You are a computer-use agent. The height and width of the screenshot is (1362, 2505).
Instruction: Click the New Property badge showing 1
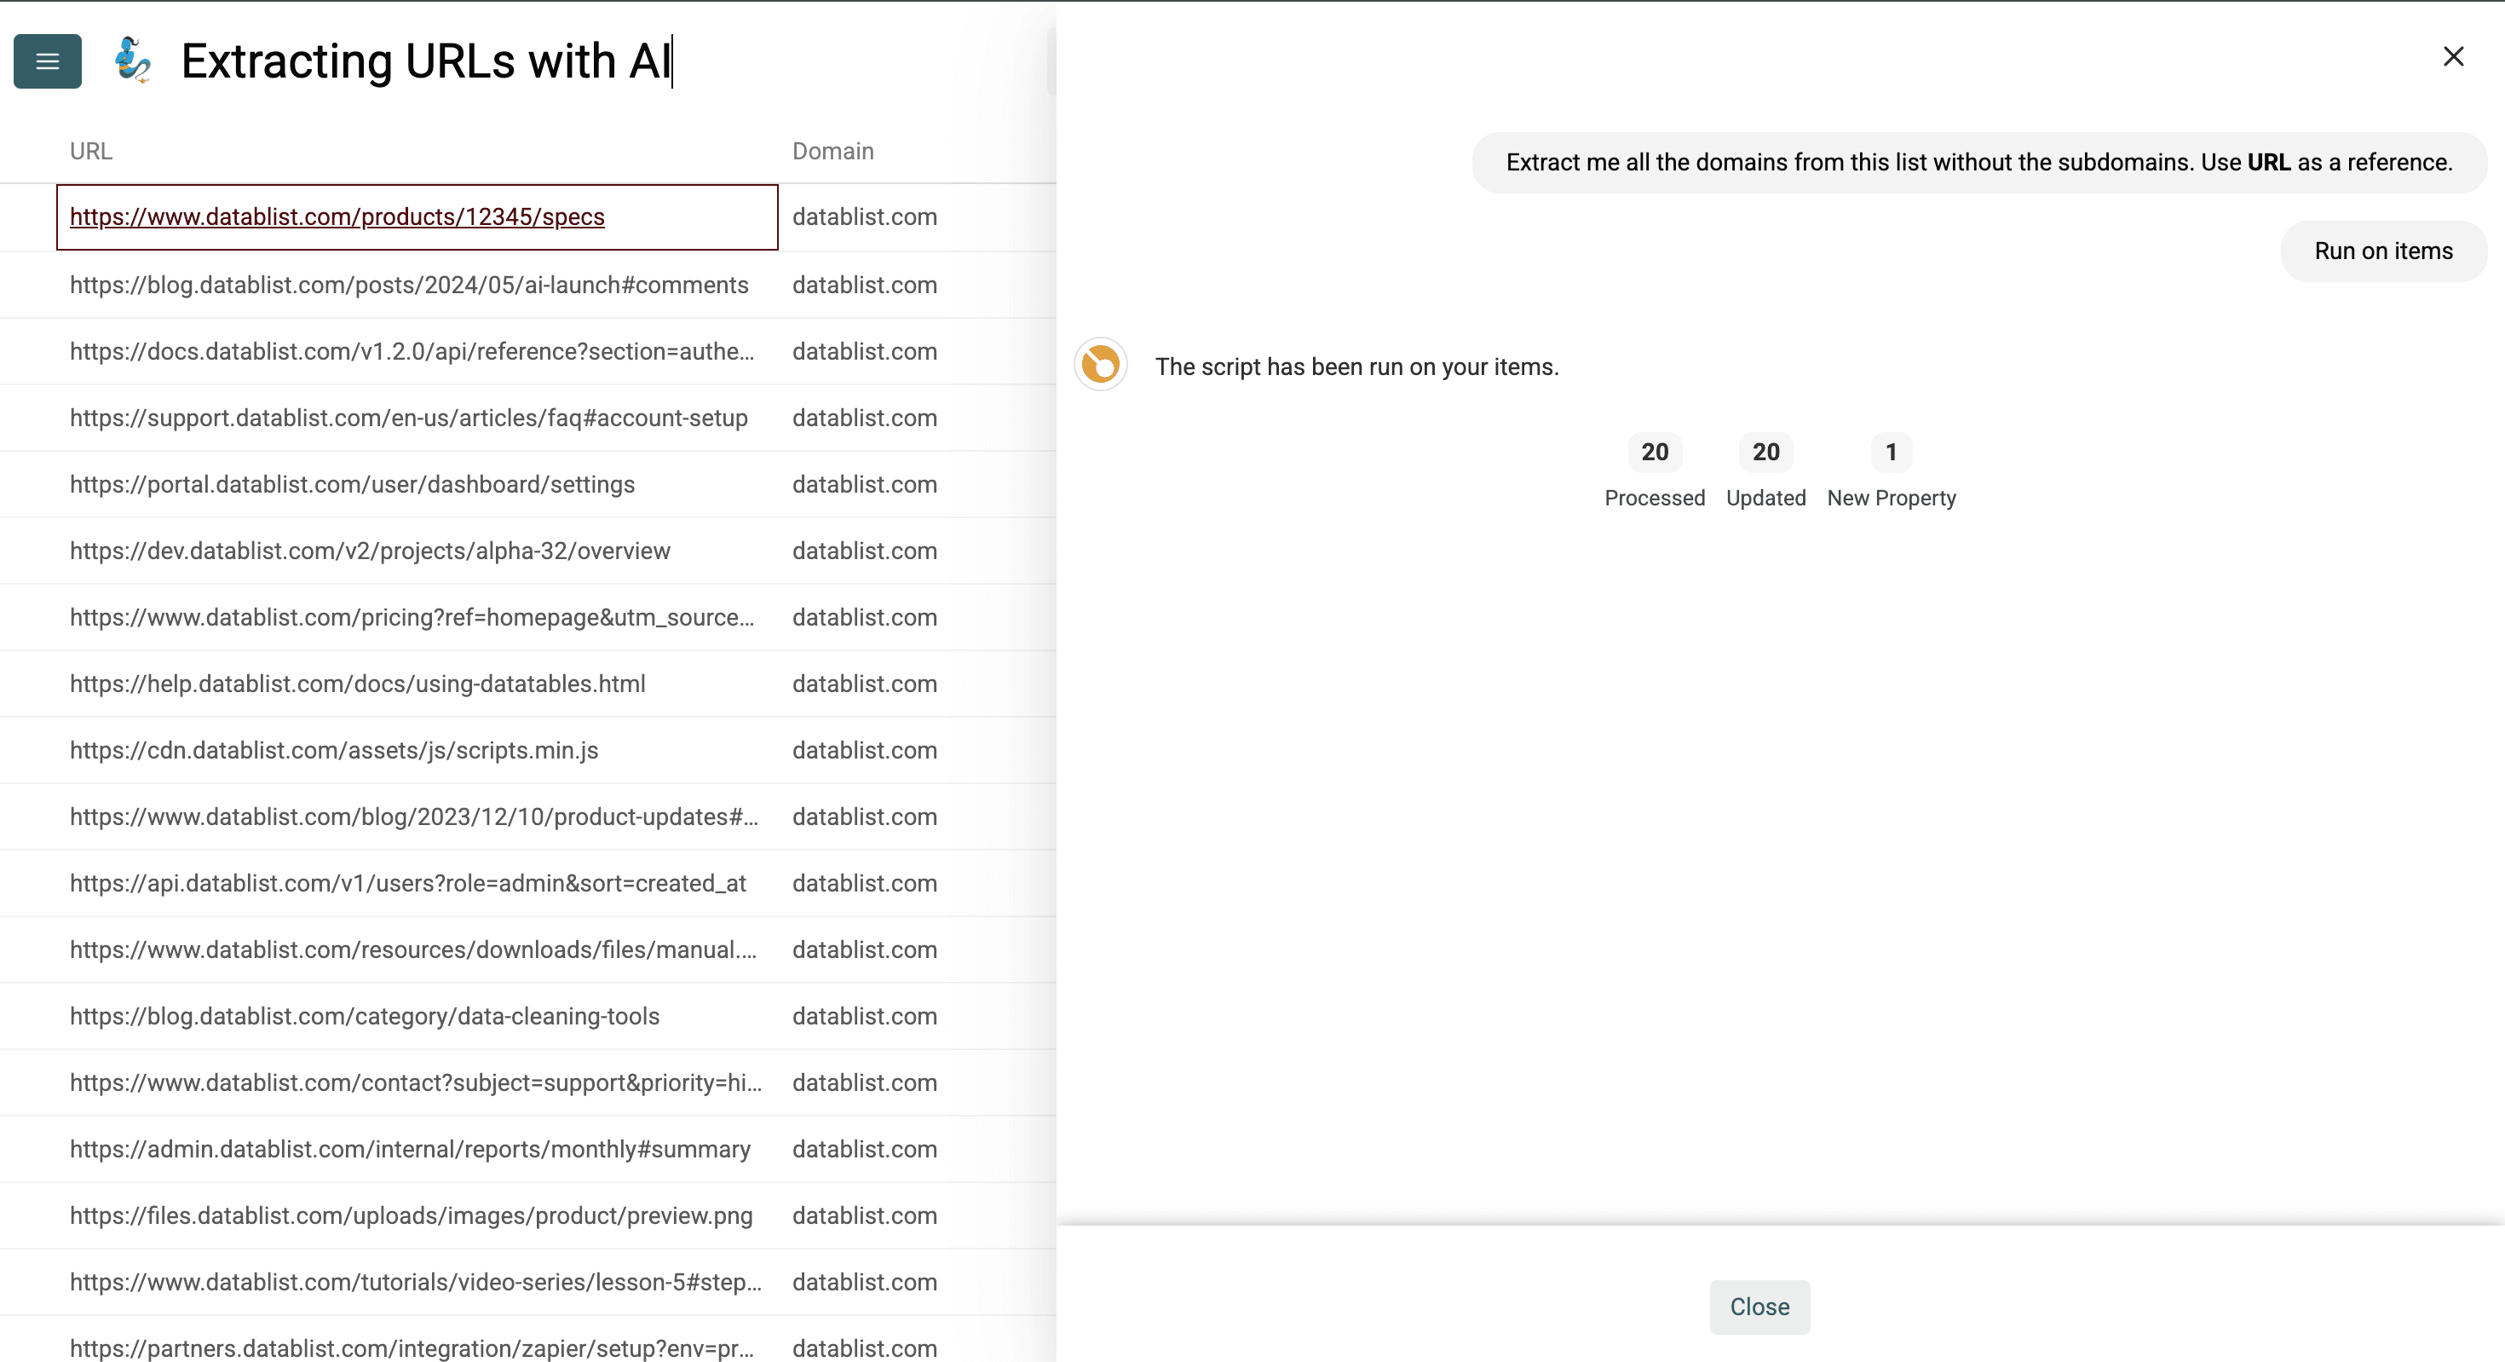1891,452
